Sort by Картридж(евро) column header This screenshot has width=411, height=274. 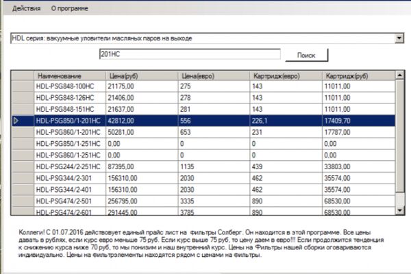click(x=286, y=76)
